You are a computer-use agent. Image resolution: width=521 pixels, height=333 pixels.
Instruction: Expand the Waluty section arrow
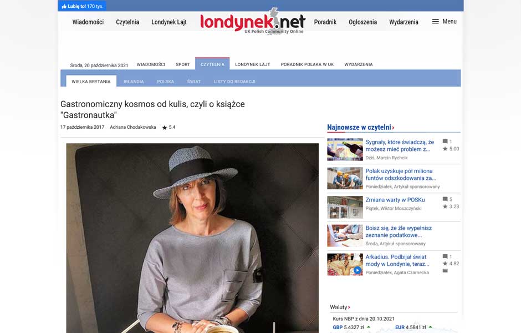coord(349,307)
